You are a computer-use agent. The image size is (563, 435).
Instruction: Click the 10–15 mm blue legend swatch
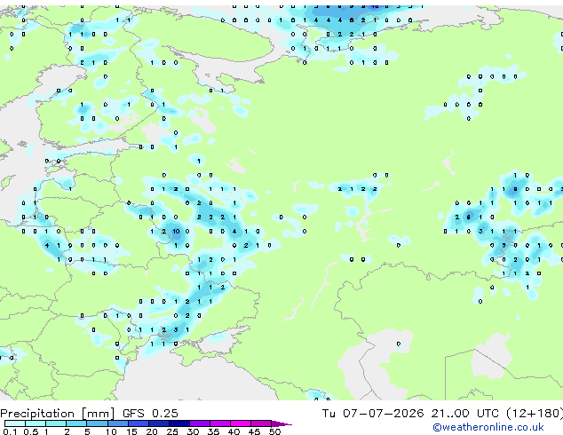pyautogui.click(x=118, y=423)
